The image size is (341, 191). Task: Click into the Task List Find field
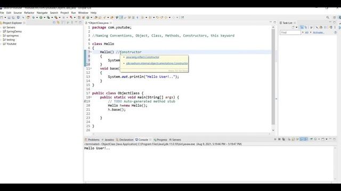(x=290, y=32)
